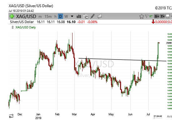This screenshot has width=172, height=120.
Task: Select the 15m timeframe
Action: coord(48,17)
